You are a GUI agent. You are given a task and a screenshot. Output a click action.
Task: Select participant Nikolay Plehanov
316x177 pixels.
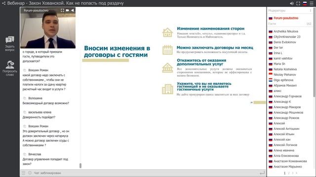(x=285, y=75)
